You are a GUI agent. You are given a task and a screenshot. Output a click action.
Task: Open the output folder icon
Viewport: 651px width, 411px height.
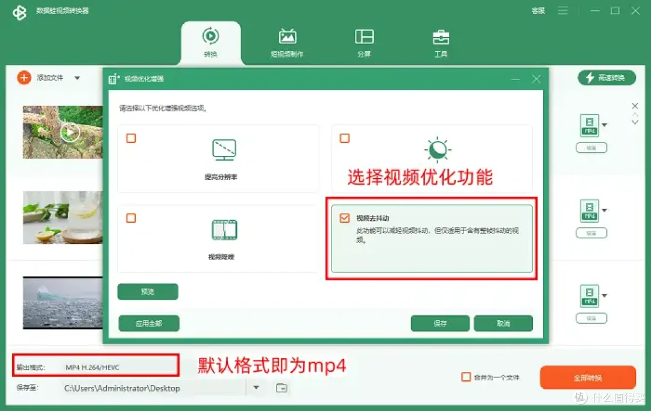click(x=281, y=388)
